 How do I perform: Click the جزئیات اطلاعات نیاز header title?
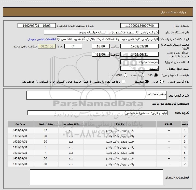click(174, 12)
